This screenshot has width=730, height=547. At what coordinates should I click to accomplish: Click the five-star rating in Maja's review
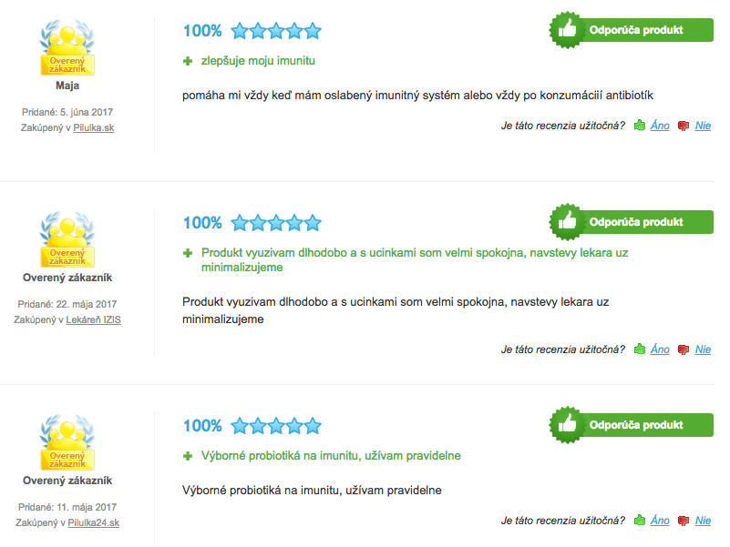coord(276,31)
